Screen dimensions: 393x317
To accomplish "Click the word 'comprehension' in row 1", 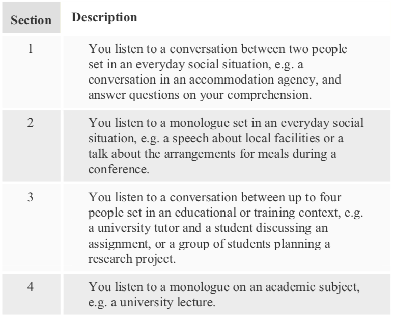I will [x=269, y=96].
